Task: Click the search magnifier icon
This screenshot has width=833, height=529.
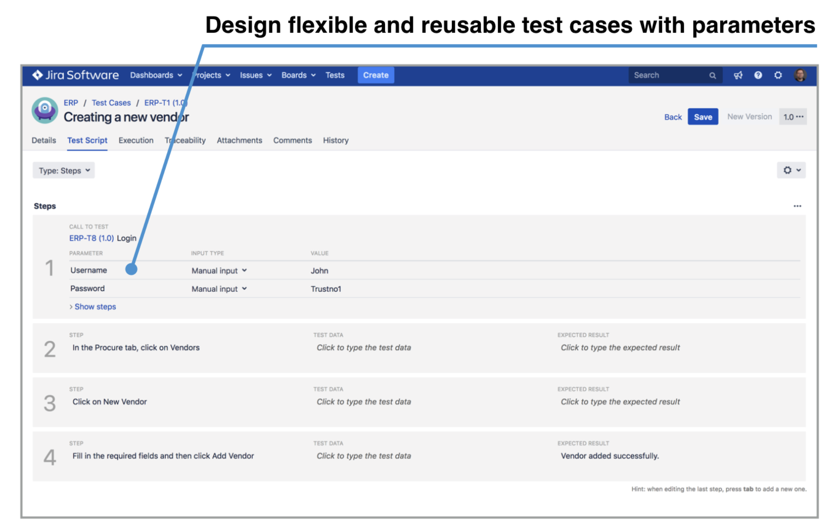Action: (712, 75)
